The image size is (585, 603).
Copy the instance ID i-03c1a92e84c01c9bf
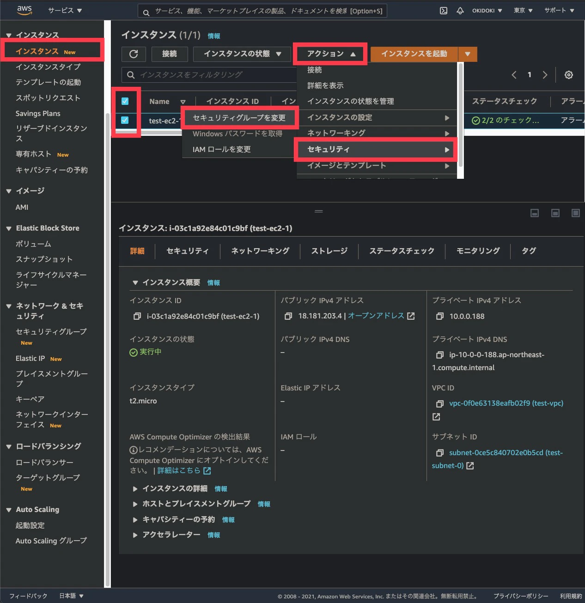pyautogui.click(x=137, y=317)
